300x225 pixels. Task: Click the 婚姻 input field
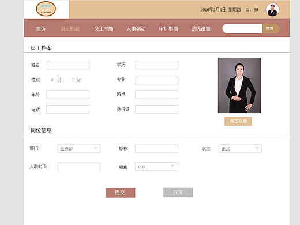[156, 95]
